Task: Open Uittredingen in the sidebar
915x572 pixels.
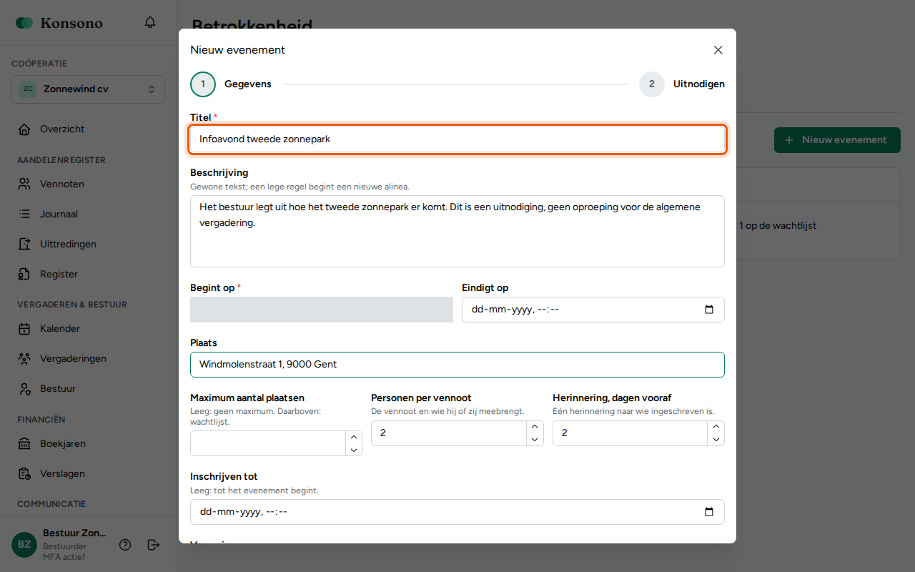Action: pos(88,245)
